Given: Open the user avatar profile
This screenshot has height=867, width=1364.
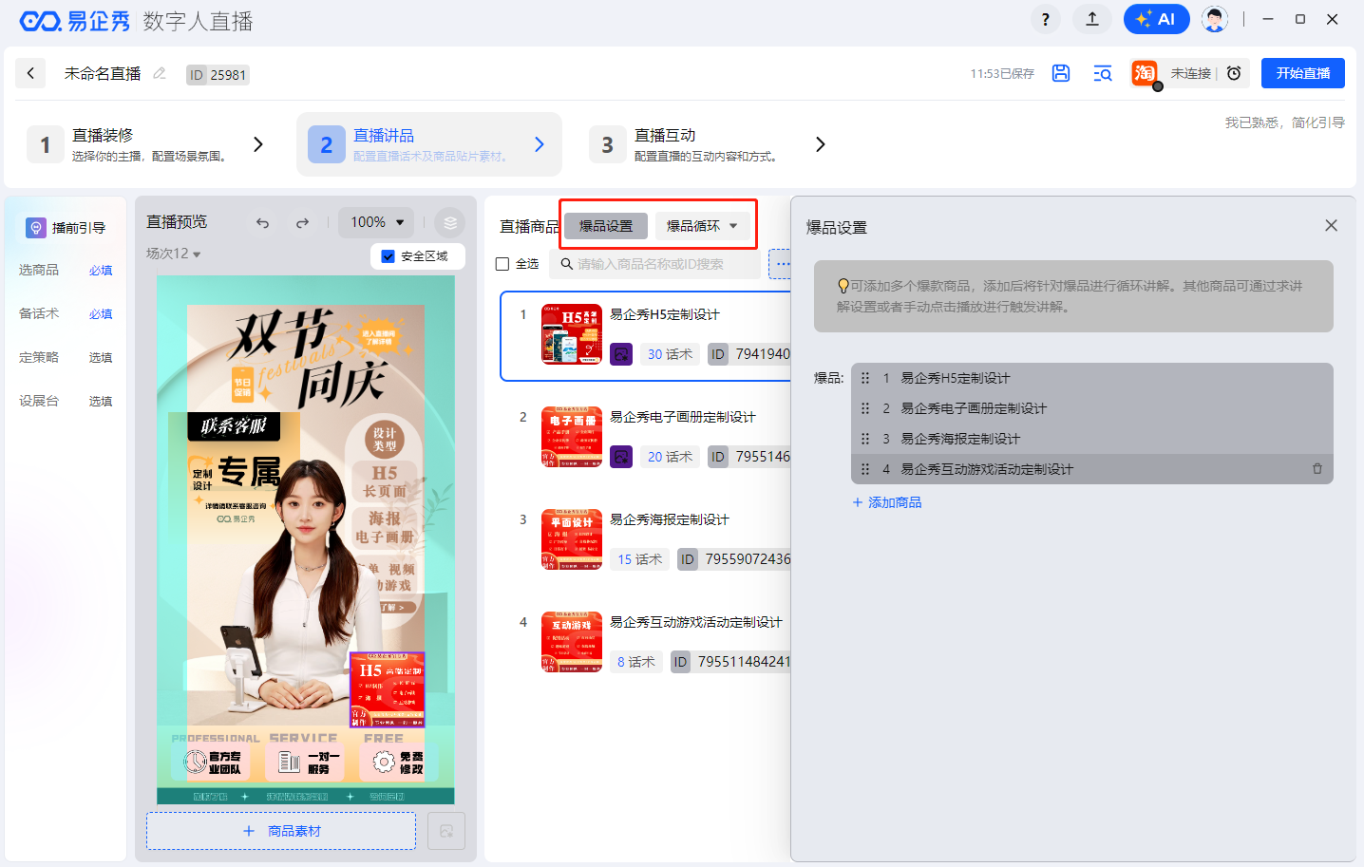Looking at the screenshot, I should 1214,19.
